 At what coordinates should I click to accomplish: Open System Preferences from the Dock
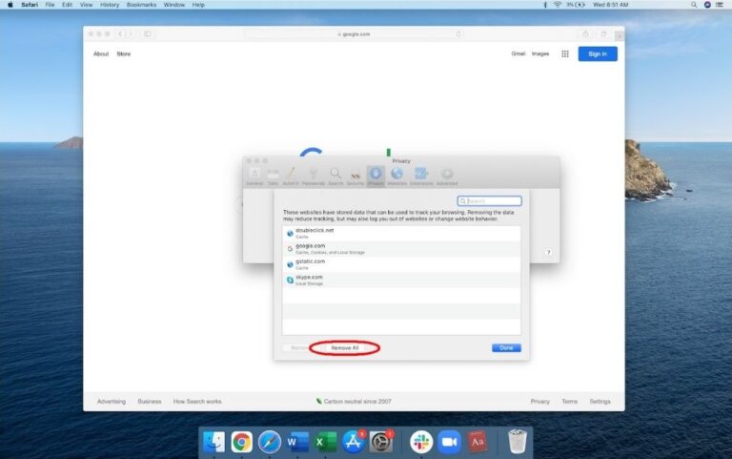(x=381, y=441)
